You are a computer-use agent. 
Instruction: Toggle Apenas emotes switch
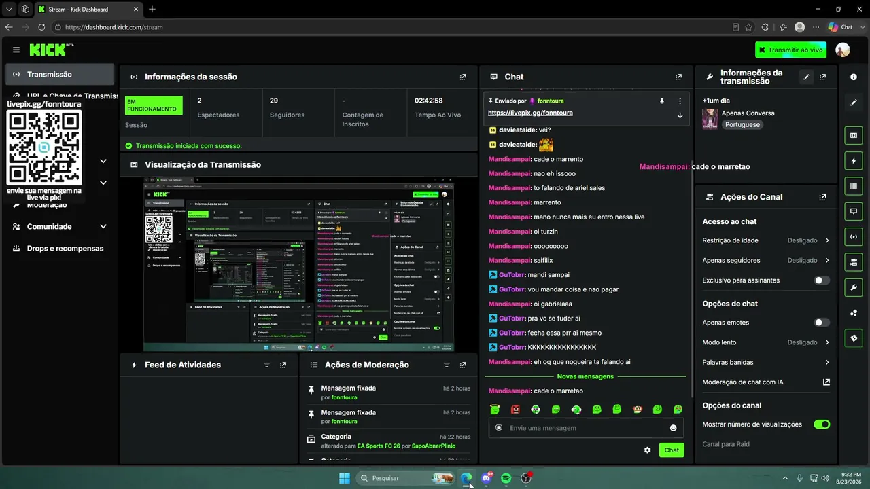(x=822, y=323)
